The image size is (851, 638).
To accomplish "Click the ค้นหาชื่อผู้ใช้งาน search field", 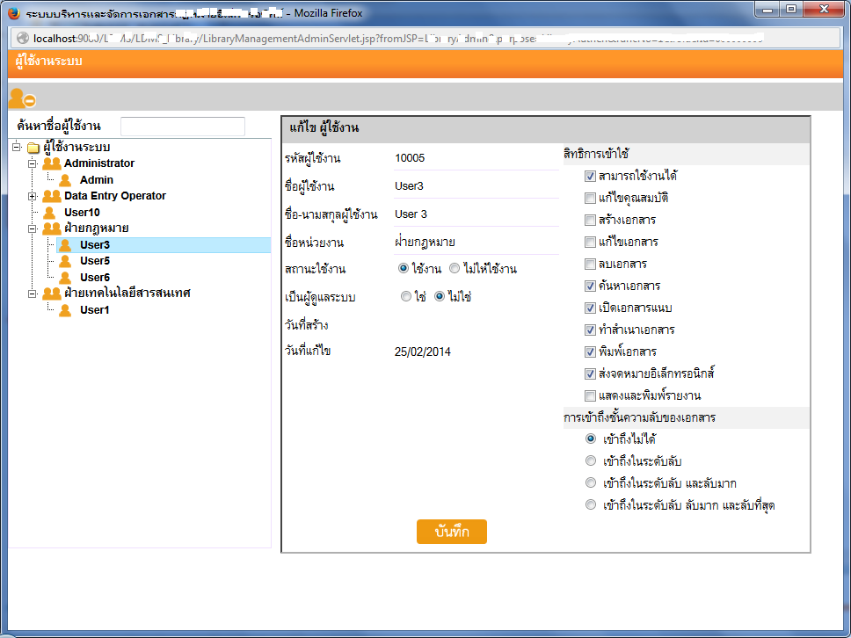I will coord(183,127).
